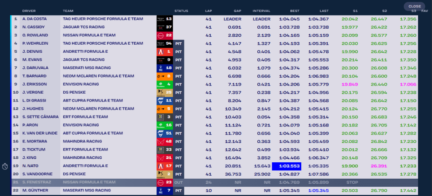Click team name MAHINDRA RACING for J. King
The width and height of the screenshot is (432, 196).
[82, 158]
